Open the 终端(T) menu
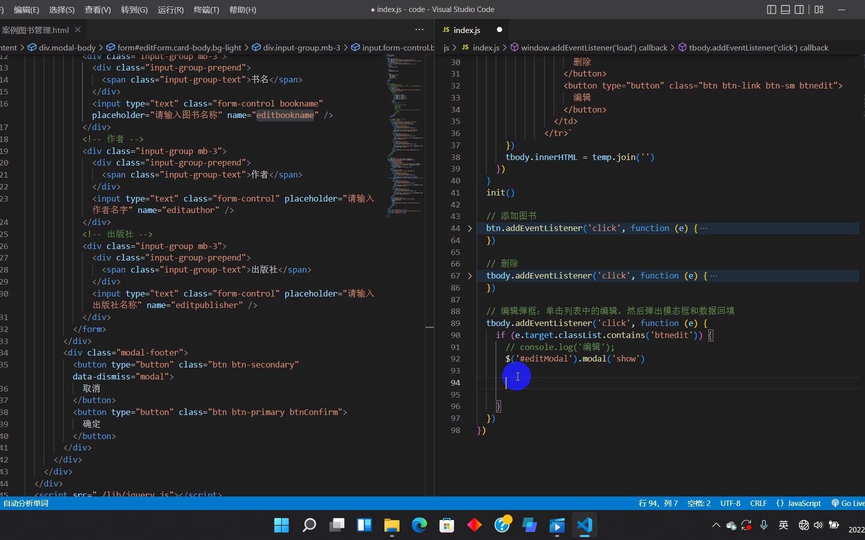Viewport: 865px width, 540px height. point(206,9)
